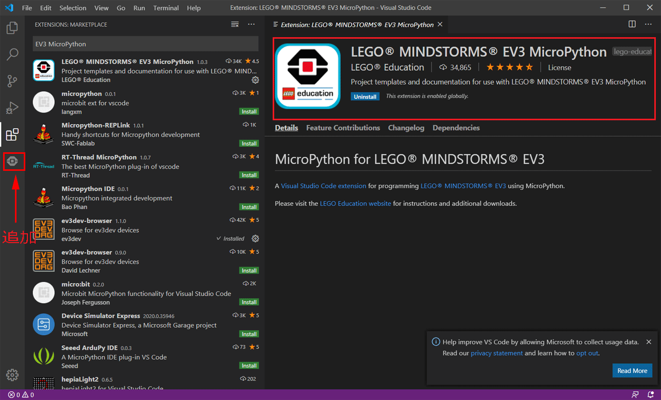The width and height of the screenshot is (661, 400).
Task: Install the Micropython-REPLink extension
Action: click(x=249, y=143)
